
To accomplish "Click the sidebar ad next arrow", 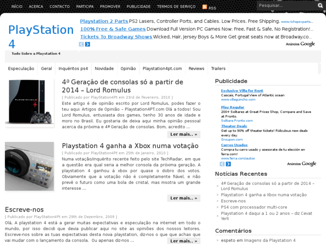I will coord(228,164).
